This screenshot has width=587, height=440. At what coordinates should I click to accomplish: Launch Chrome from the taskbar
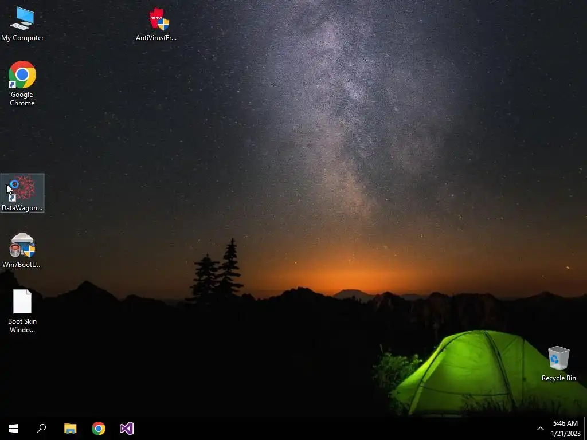pos(99,429)
